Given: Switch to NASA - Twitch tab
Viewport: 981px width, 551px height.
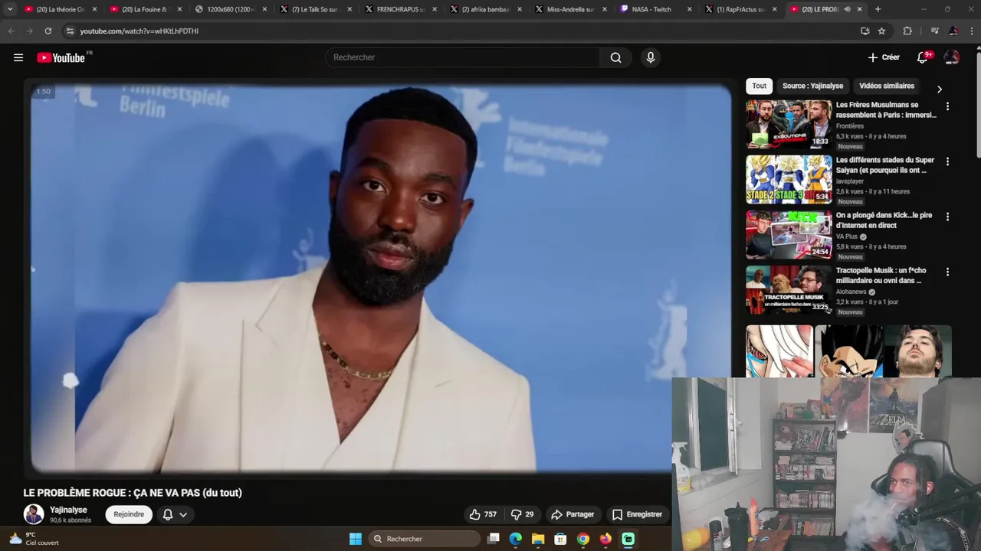Looking at the screenshot, I should (657, 9).
